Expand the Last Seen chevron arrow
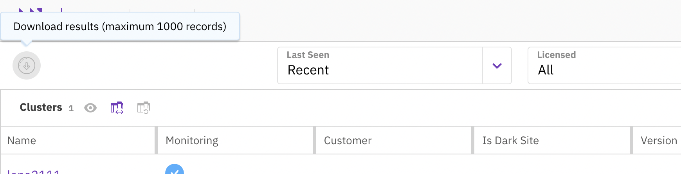This screenshot has height=174, width=681. (x=497, y=66)
